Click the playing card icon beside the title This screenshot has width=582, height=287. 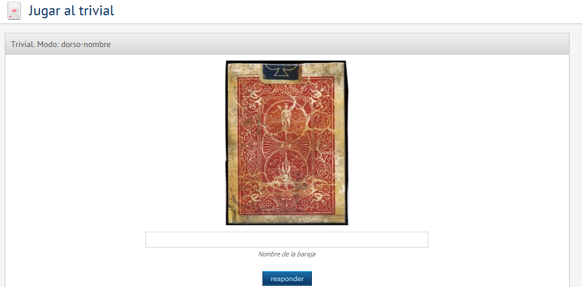[14, 11]
